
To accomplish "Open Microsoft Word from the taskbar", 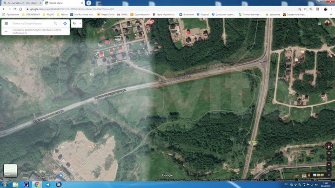I will pyautogui.click(x=26, y=184).
